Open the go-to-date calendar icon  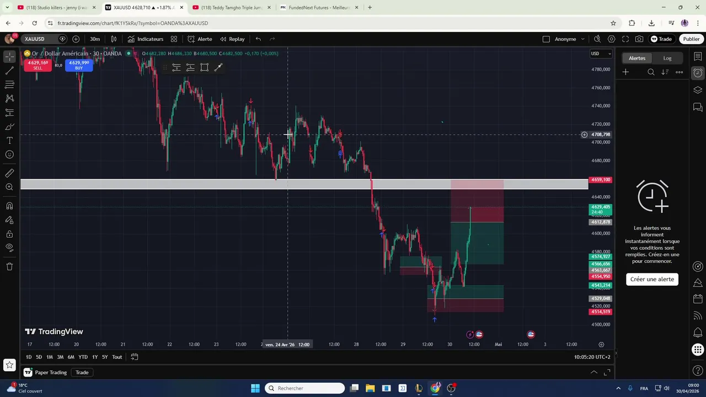[134, 357]
